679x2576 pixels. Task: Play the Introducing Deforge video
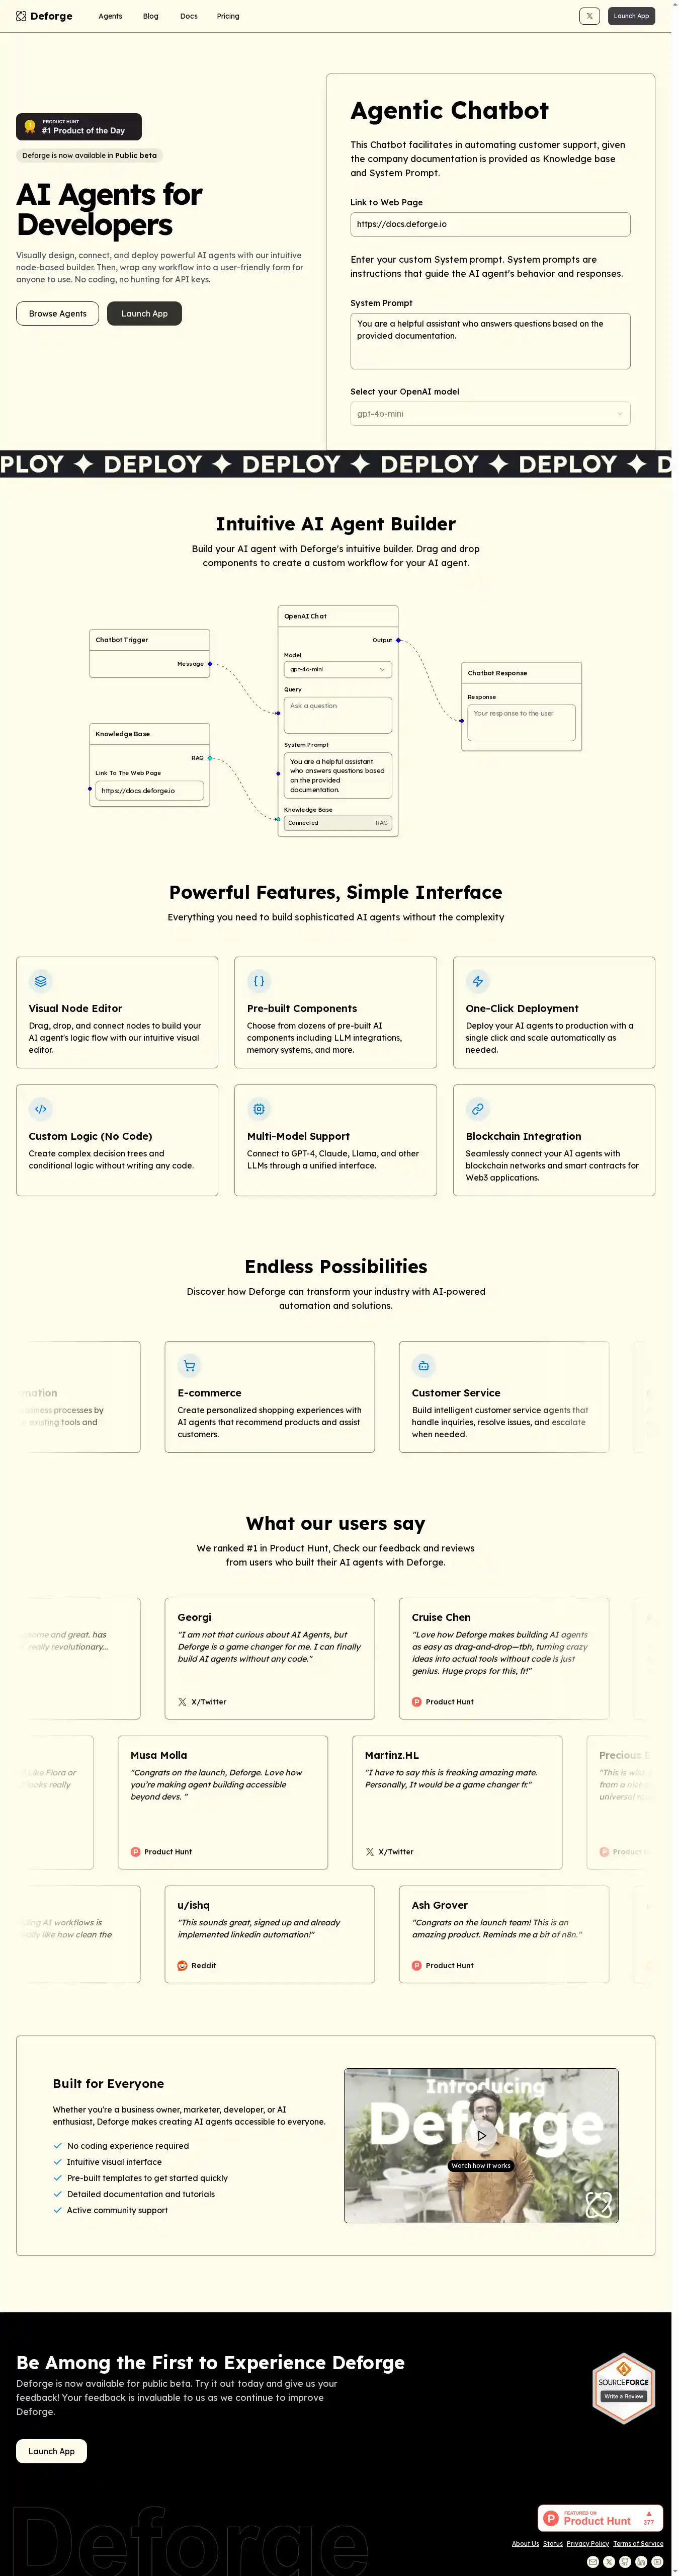481,2135
